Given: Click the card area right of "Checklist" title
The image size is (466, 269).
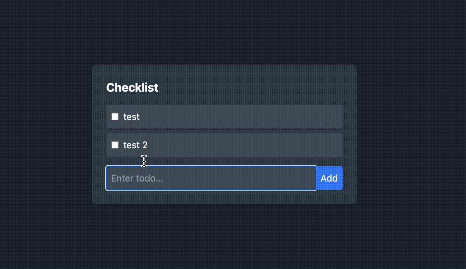Looking at the screenshot, I should [x=259, y=88].
